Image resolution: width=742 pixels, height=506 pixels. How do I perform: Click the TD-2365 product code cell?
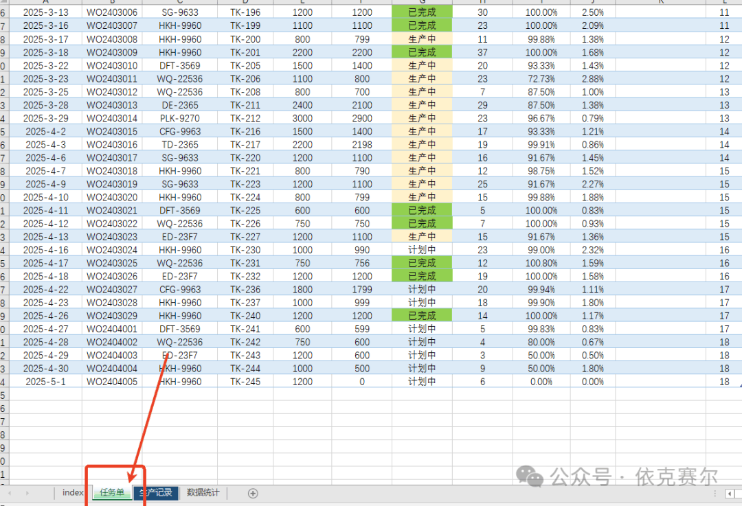[180, 145]
